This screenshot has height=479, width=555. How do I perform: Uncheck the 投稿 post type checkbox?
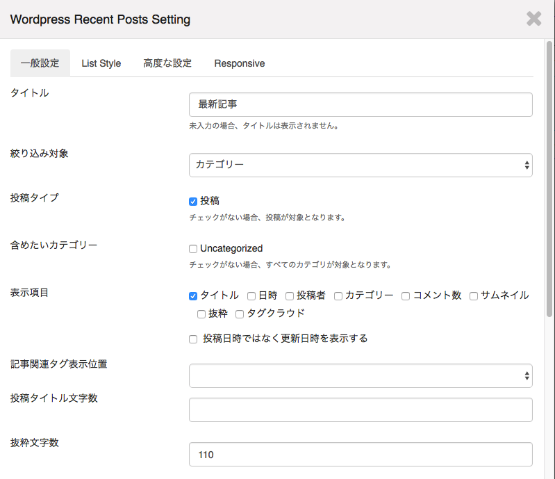pos(194,202)
